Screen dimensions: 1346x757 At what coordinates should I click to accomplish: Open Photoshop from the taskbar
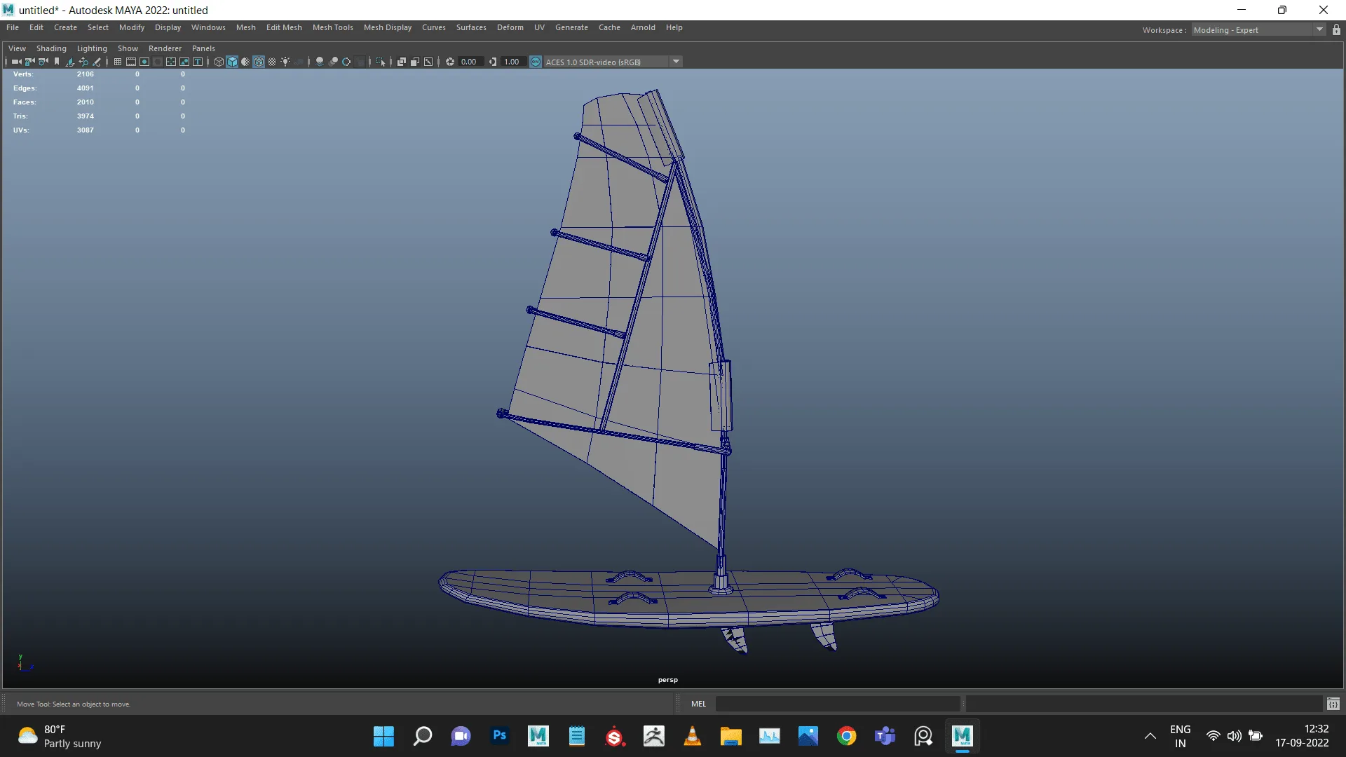point(499,736)
